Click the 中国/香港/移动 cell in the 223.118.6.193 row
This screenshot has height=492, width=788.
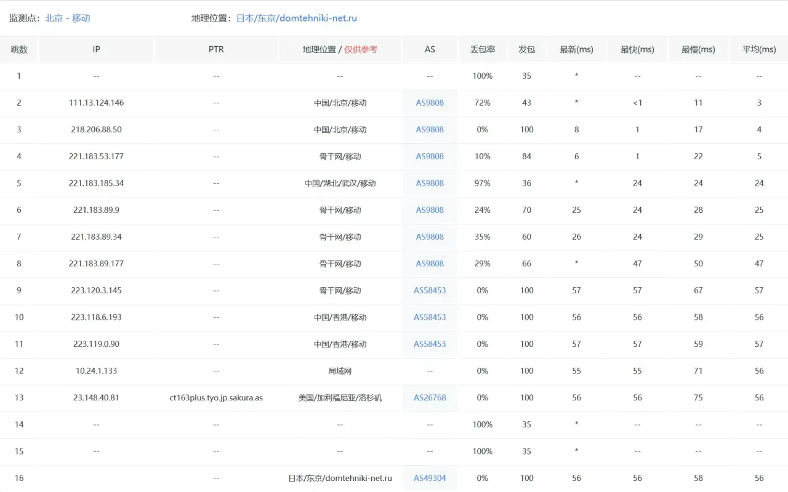pos(340,317)
